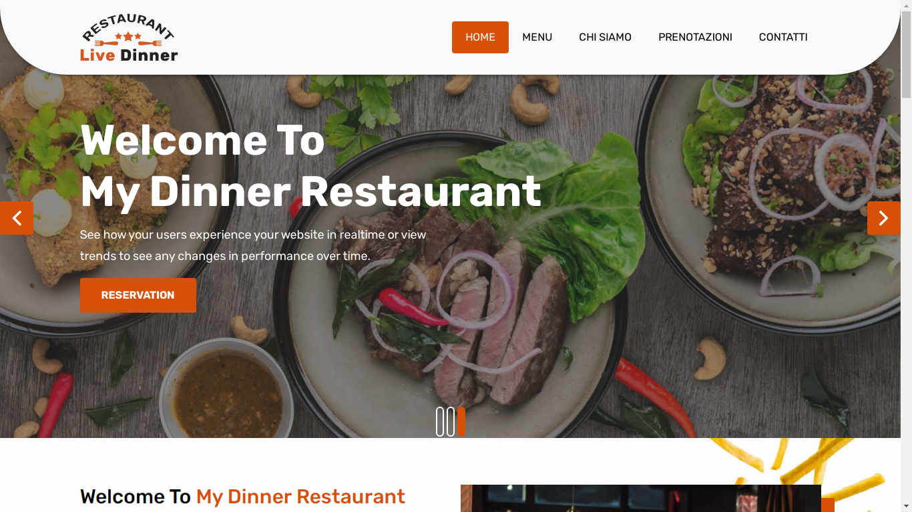Click the hero paragraph about realtime experience

click(x=253, y=245)
